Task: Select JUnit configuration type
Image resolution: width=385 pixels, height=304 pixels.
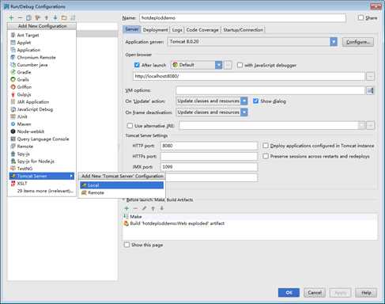Action: (x=42, y=116)
